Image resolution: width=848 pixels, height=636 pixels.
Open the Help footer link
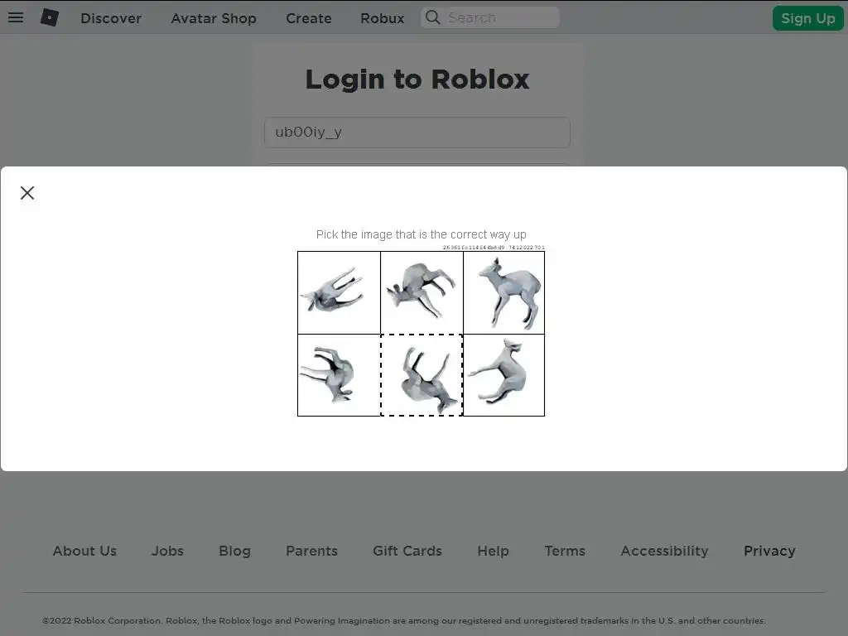click(x=493, y=551)
